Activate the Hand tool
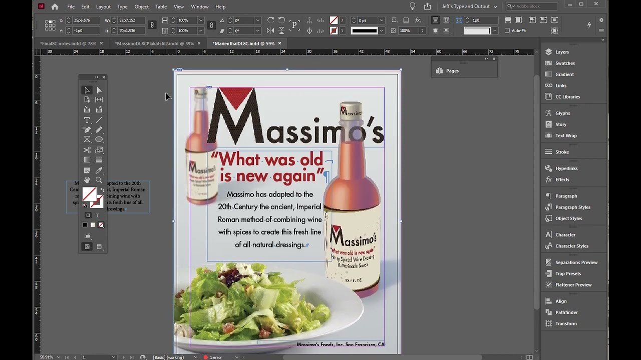641x360 pixels. (x=87, y=180)
